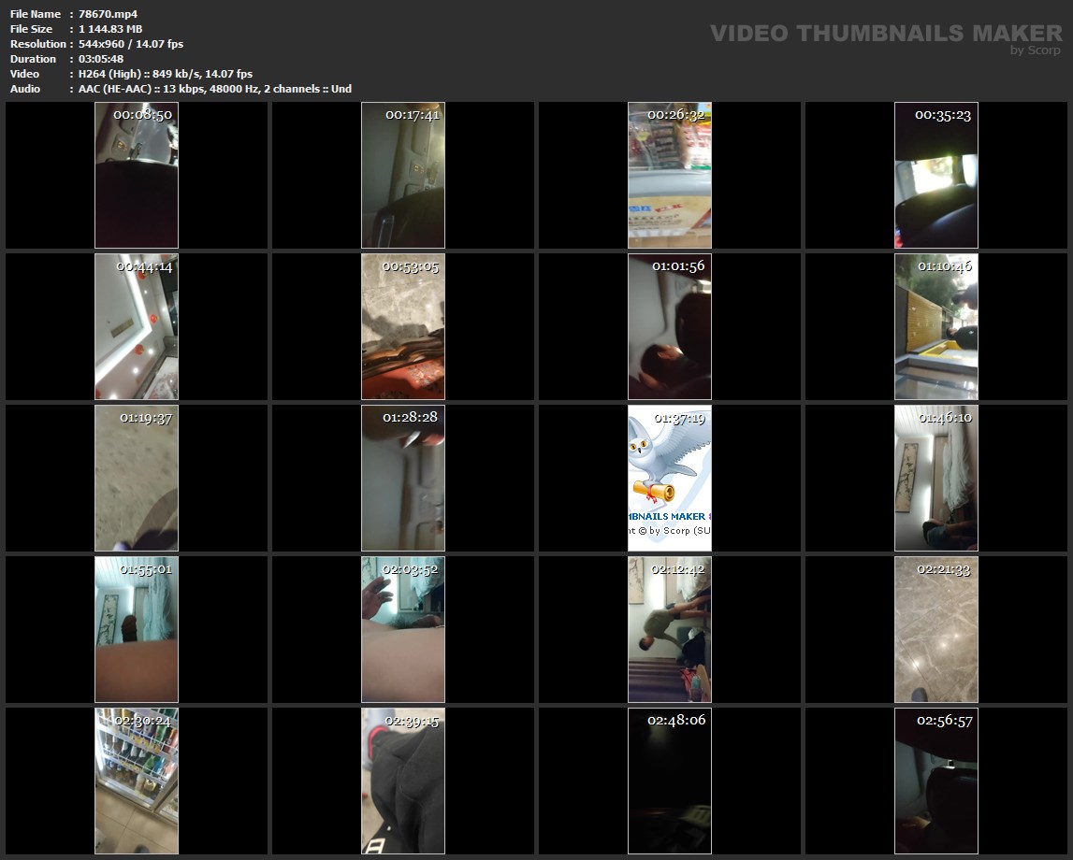Select the dark frame at 02:48:06
The width and height of the screenshot is (1073, 860).
click(x=670, y=781)
